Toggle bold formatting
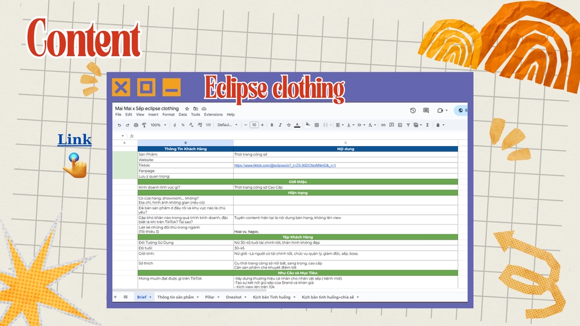 coord(272,125)
